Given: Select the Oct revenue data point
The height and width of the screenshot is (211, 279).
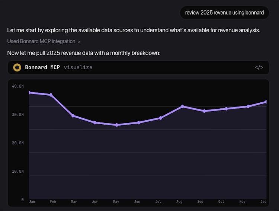Looking at the screenshot, I should 226,109.
